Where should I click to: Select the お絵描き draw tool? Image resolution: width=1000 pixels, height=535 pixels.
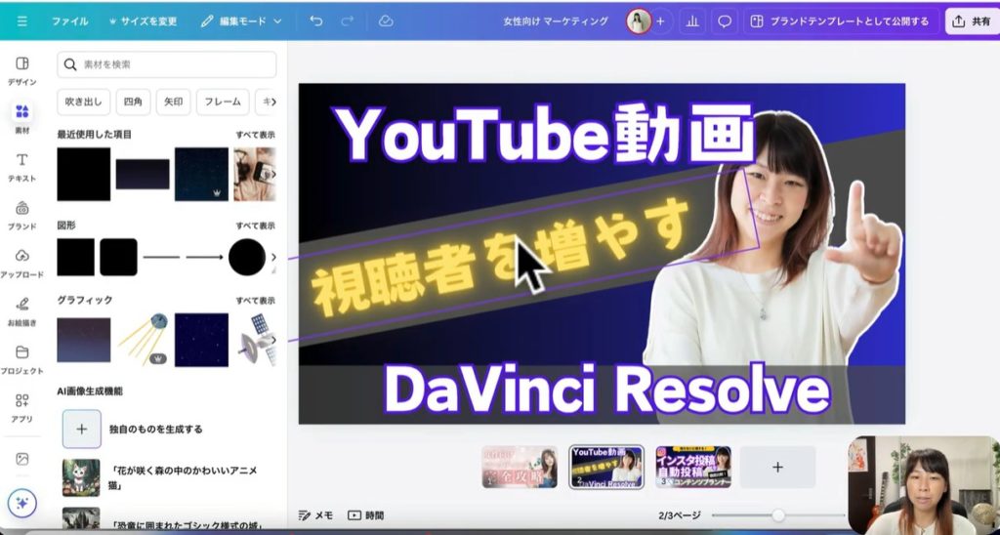(x=21, y=309)
